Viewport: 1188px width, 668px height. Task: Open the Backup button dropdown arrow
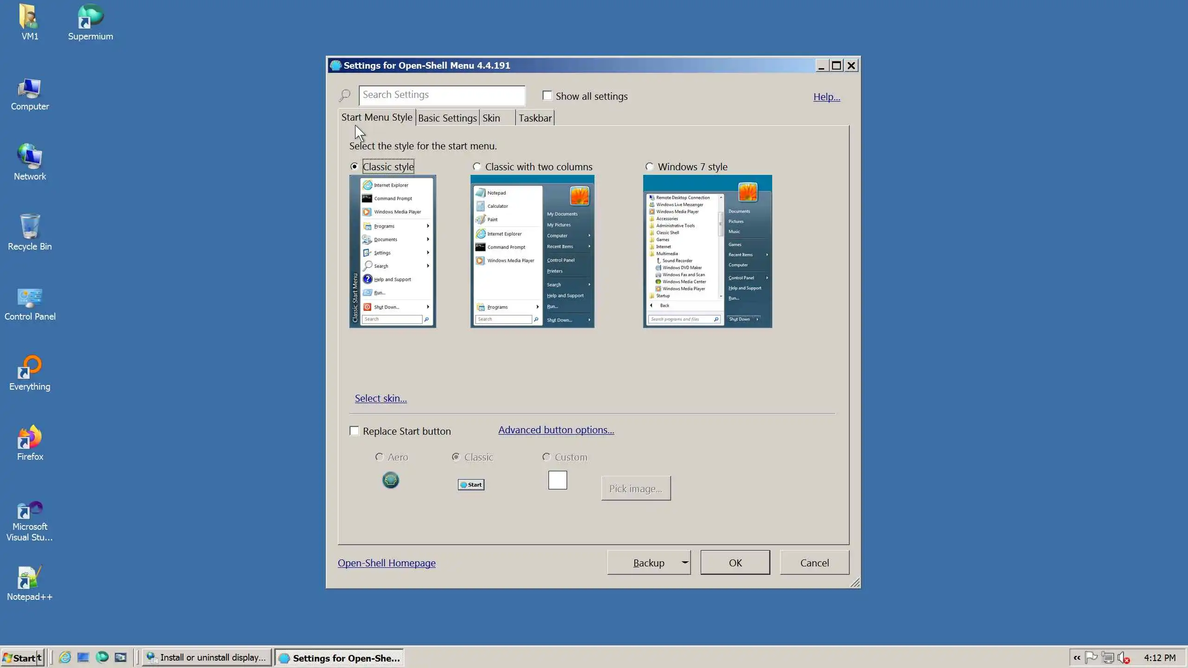684,562
